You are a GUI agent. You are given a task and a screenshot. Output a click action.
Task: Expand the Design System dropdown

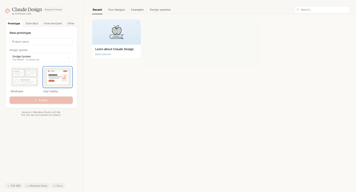(41, 58)
